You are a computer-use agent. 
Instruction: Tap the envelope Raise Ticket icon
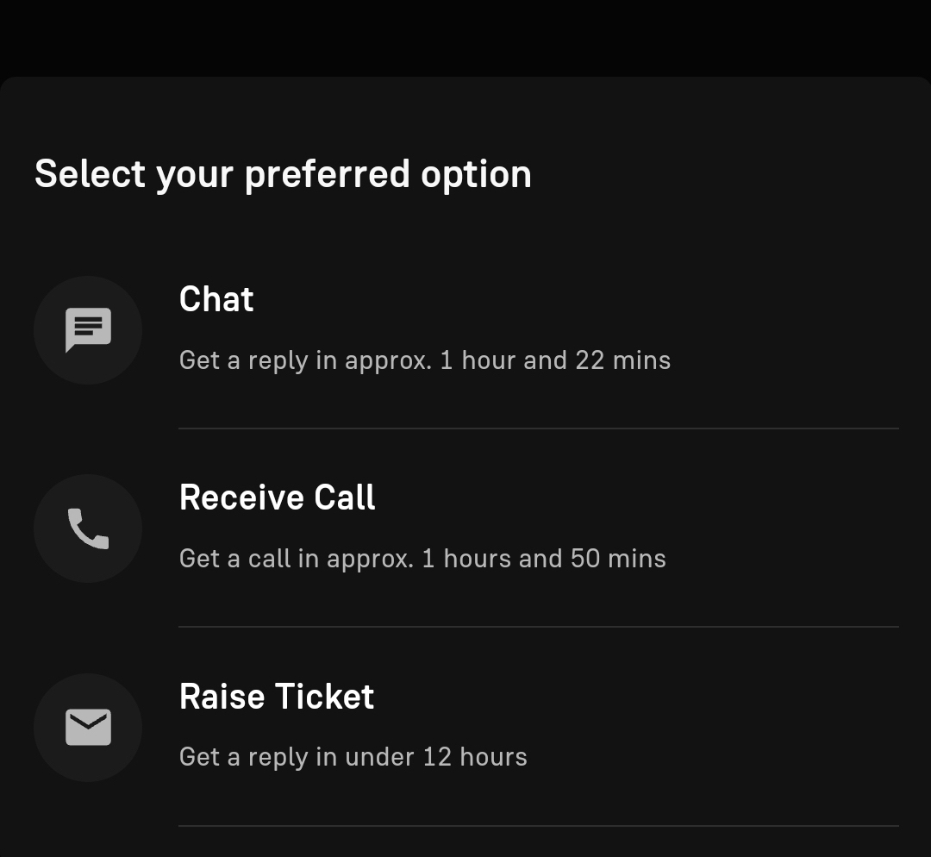[x=88, y=727]
